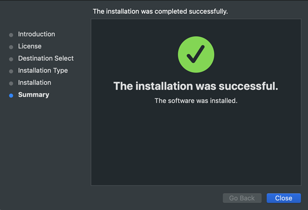Click the disabled Go Back button
Screen dimensions: 308x210
pyautogui.click(x=242, y=198)
